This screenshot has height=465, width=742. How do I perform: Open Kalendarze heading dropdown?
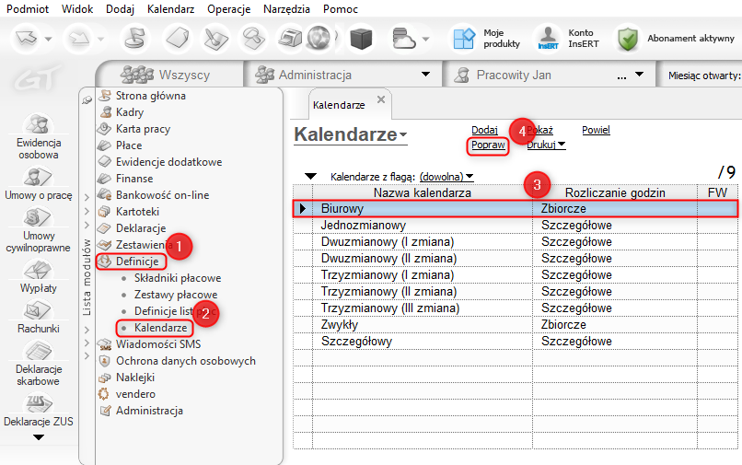click(402, 134)
